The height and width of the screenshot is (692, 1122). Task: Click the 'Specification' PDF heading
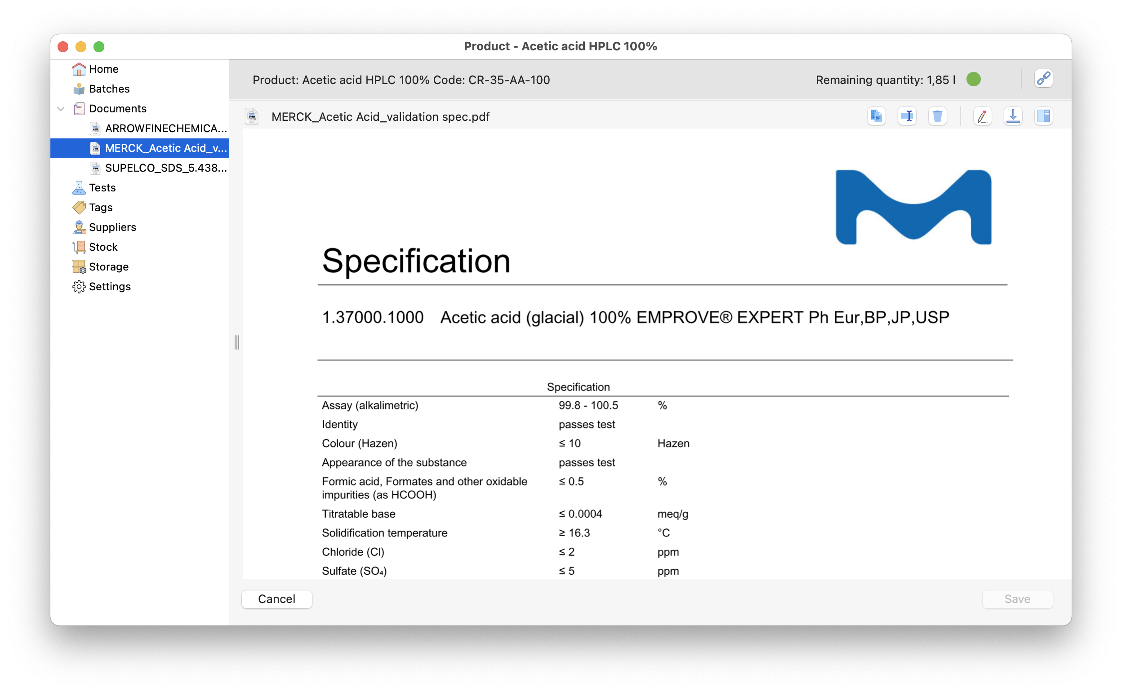[x=416, y=261]
